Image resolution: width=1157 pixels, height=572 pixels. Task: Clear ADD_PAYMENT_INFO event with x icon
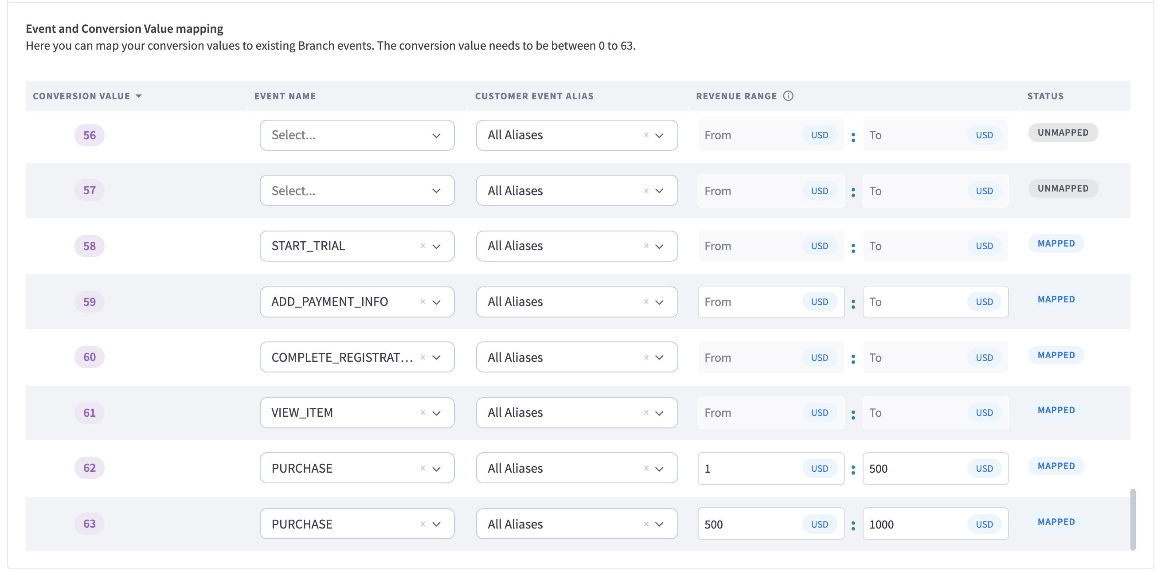tap(422, 302)
